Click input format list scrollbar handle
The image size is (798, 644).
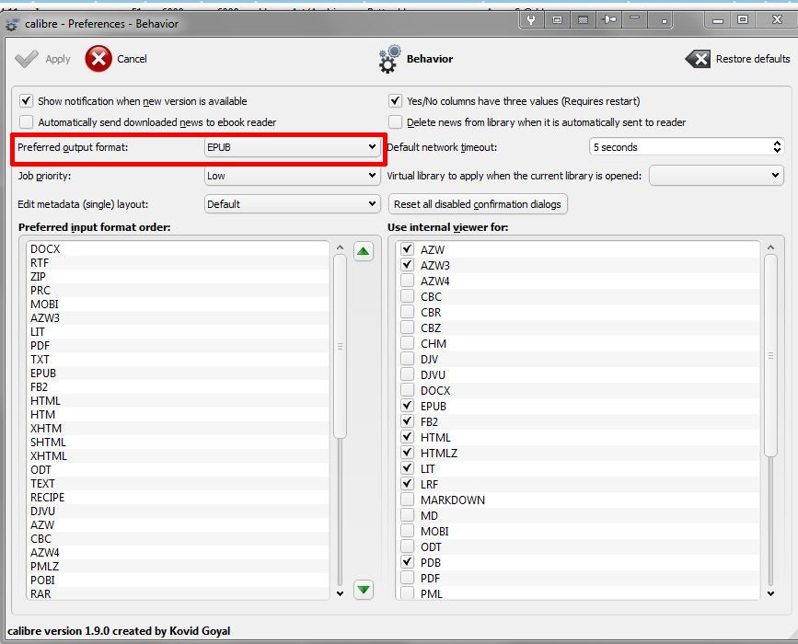click(340, 347)
